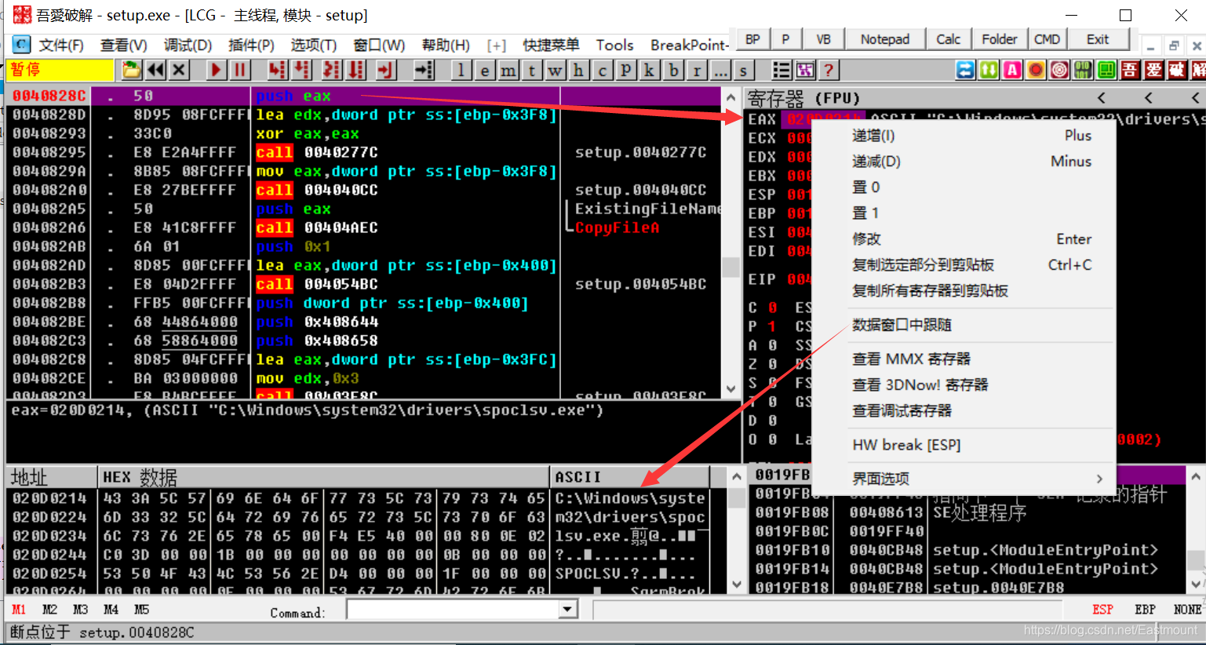The height and width of the screenshot is (645, 1206).
Task: Open CPU window with 'c' button
Action: (x=602, y=70)
